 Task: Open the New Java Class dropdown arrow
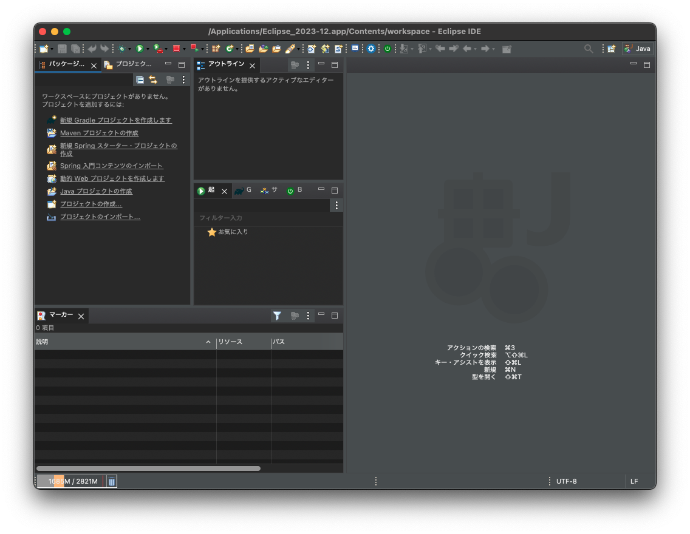tap(237, 49)
